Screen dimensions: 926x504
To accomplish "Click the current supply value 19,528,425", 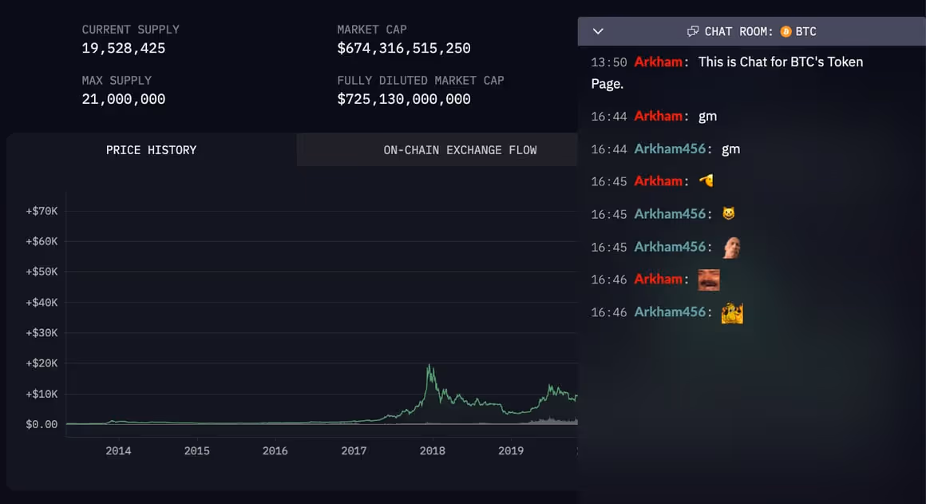I will pyautogui.click(x=124, y=49).
